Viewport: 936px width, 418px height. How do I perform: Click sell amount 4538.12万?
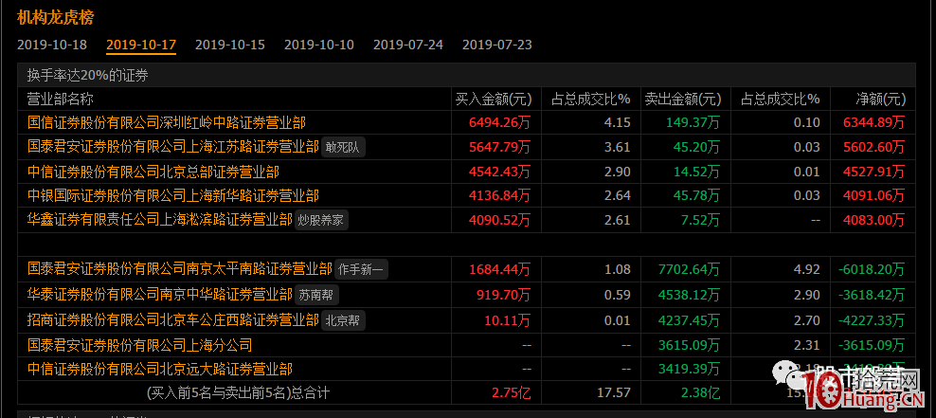point(689,295)
